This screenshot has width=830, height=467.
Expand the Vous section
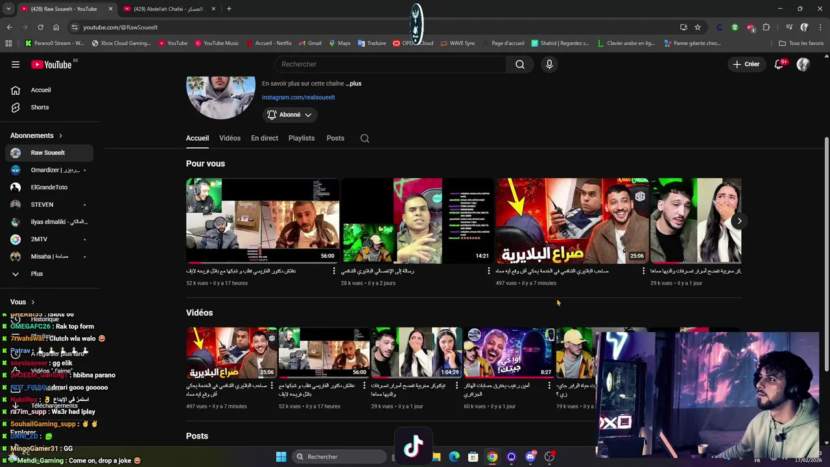tap(23, 302)
